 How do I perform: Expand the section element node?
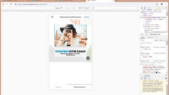(x=145, y=19)
